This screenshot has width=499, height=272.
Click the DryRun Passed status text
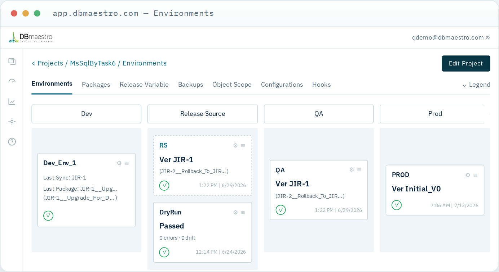[x=172, y=226]
